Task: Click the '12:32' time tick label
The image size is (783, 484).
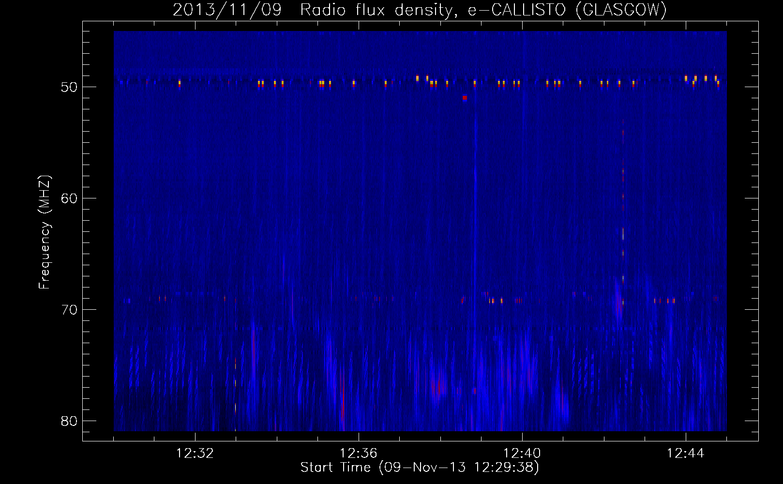Action: pos(195,454)
